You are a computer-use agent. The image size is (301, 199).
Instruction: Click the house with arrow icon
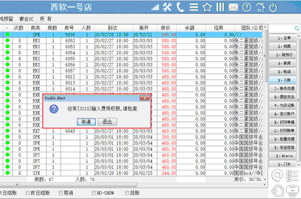coord(260,8)
